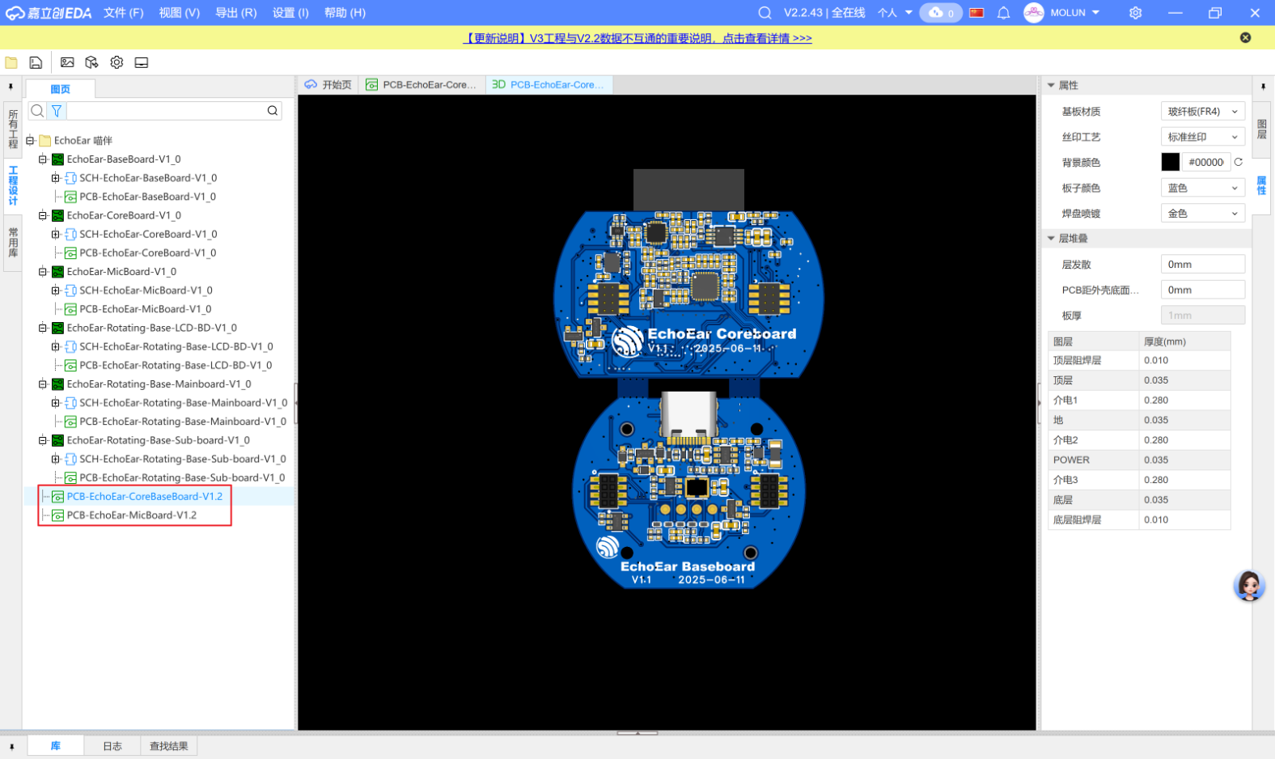Viewport: 1275px width, 759px height.
Task: Collapse the 层堆叠 section
Action: coord(1051,239)
